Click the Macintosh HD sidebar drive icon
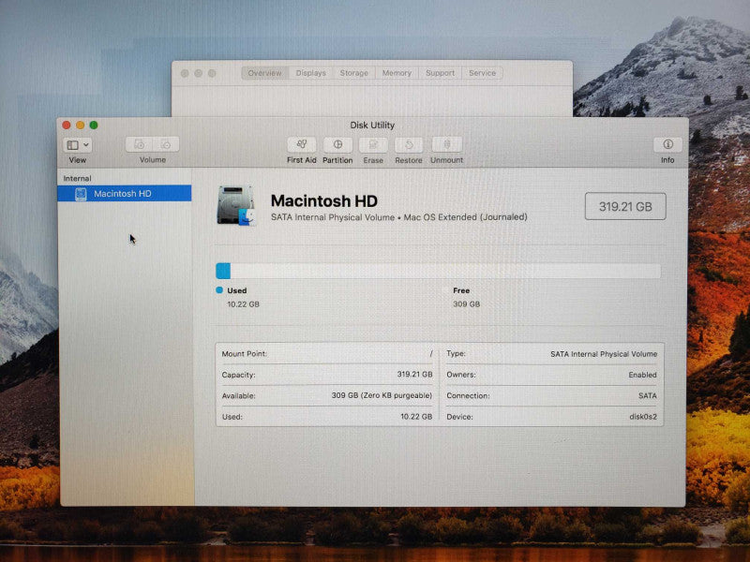This screenshot has width=750, height=562. (81, 194)
